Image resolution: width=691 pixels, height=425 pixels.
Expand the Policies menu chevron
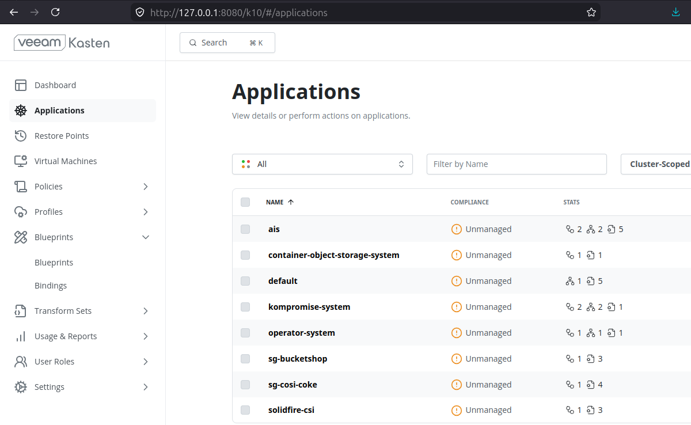click(146, 187)
